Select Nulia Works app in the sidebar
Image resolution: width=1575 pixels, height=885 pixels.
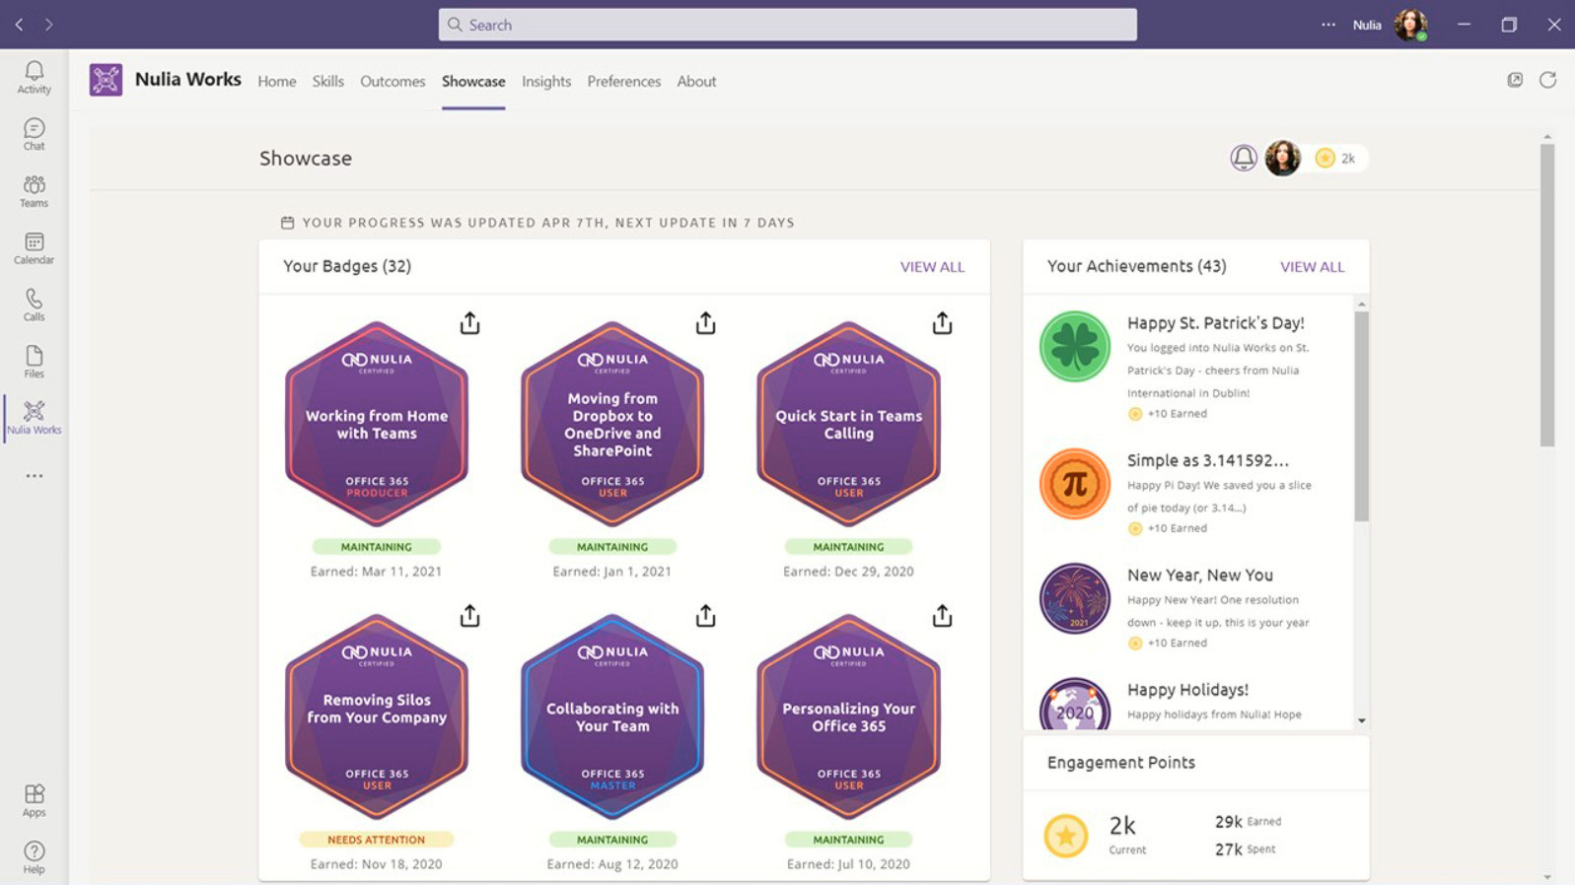34,418
